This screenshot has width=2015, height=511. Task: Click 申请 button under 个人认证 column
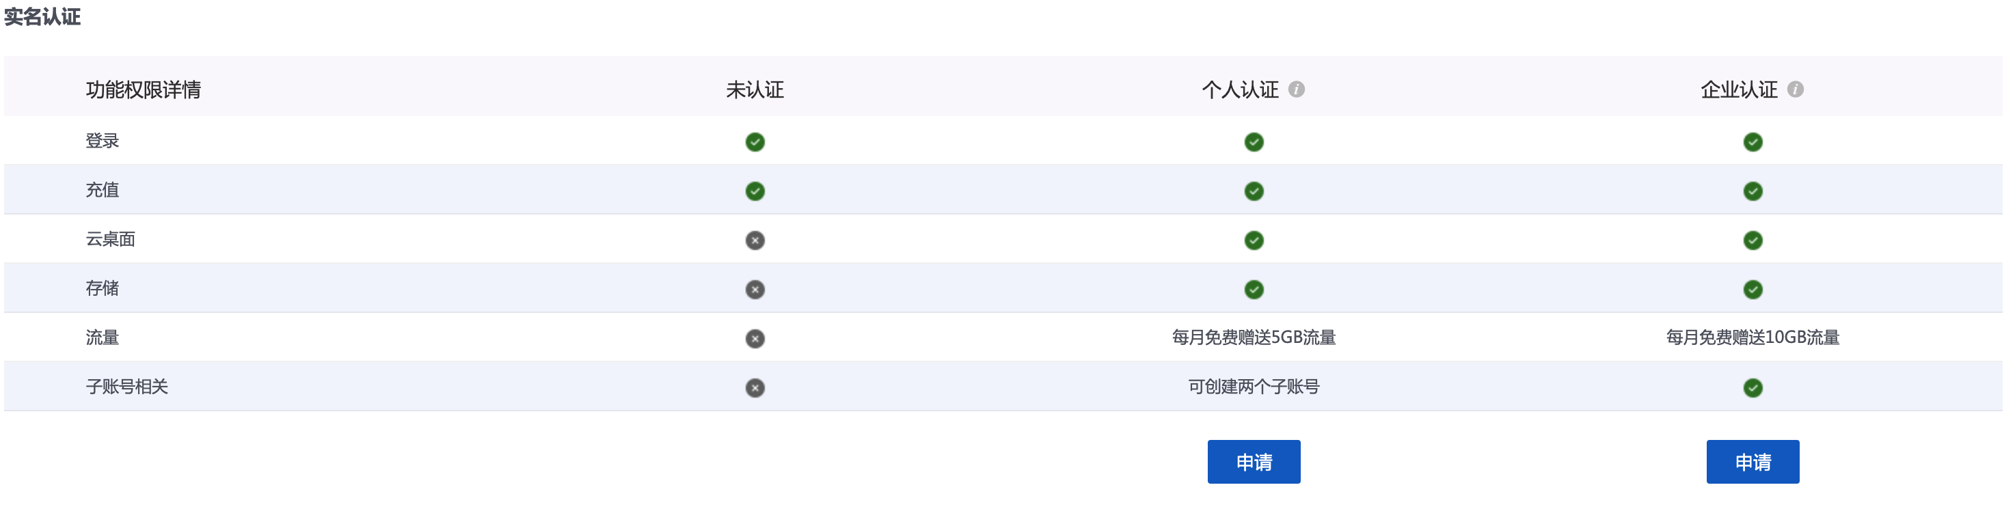(x=1253, y=462)
